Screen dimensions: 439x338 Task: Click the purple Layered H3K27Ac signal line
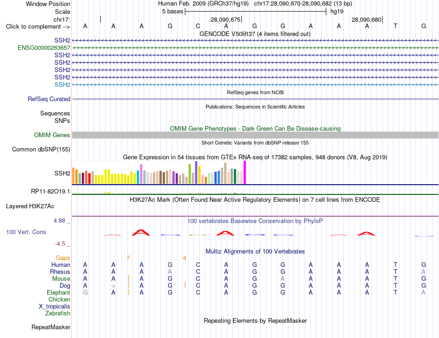point(255,216)
